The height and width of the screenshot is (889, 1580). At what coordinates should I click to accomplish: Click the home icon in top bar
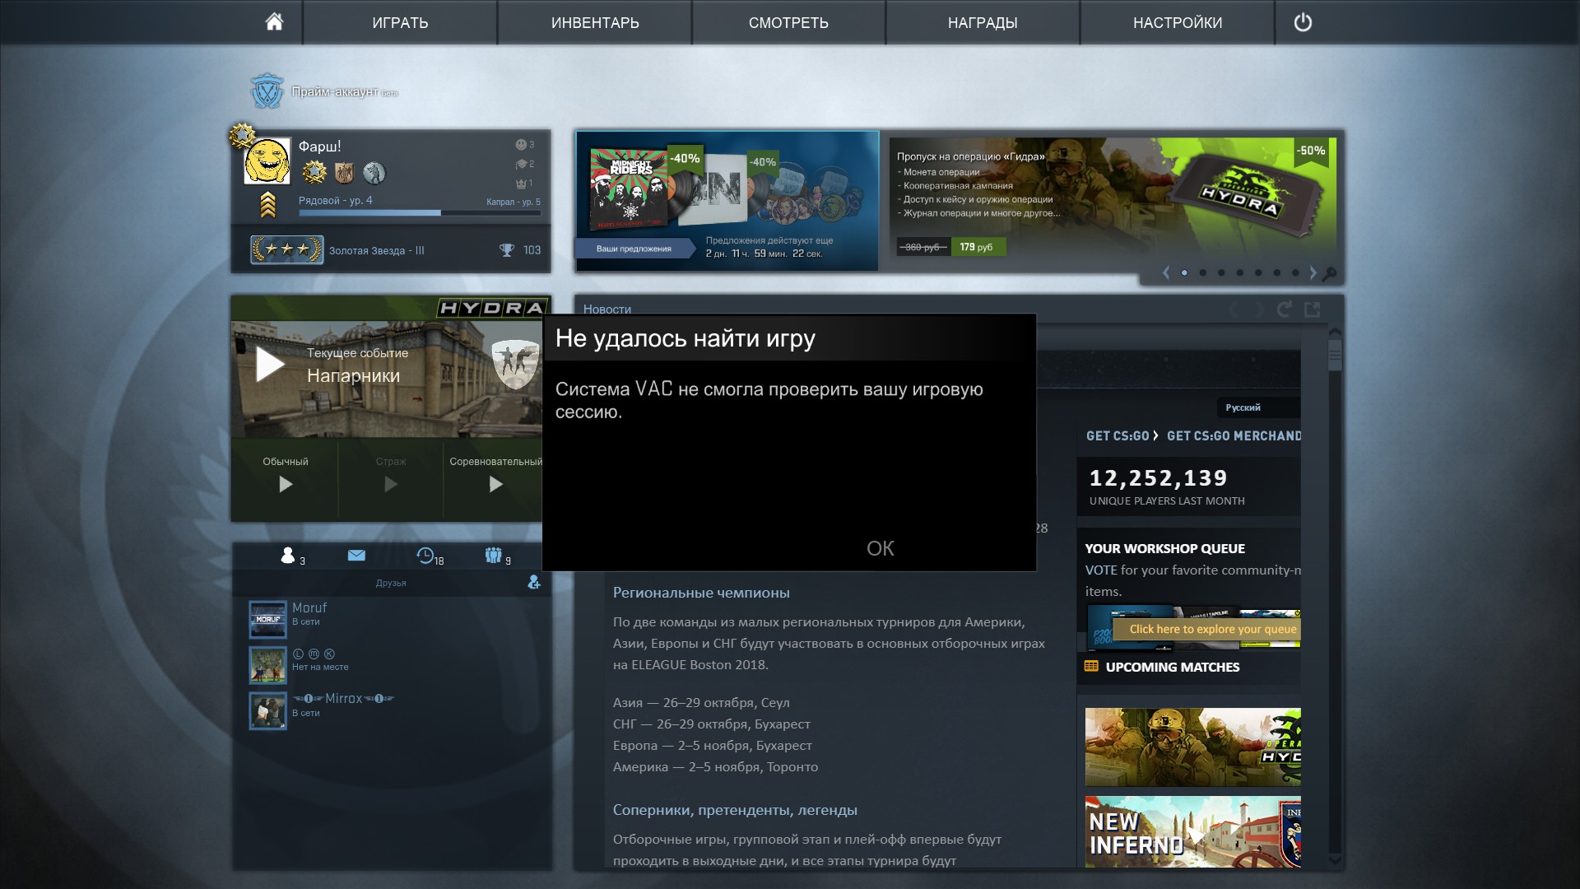click(274, 22)
